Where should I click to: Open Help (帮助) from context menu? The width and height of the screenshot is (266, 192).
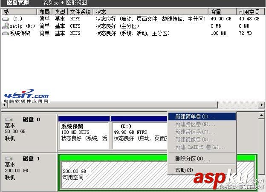coord(202,170)
